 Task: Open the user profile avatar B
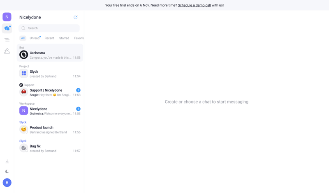pyautogui.click(x=7, y=183)
